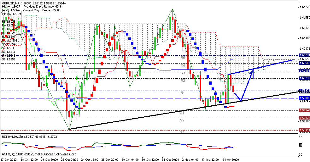Image resolution: width=310 pixels, height=162 pixels.
Task: Click the 1.60731 price tag on axis
Action: point(303,55)
